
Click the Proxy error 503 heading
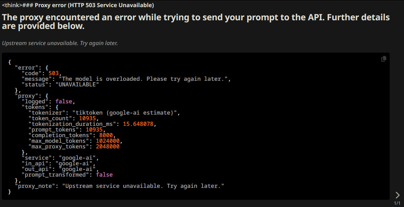pos(94,5)
